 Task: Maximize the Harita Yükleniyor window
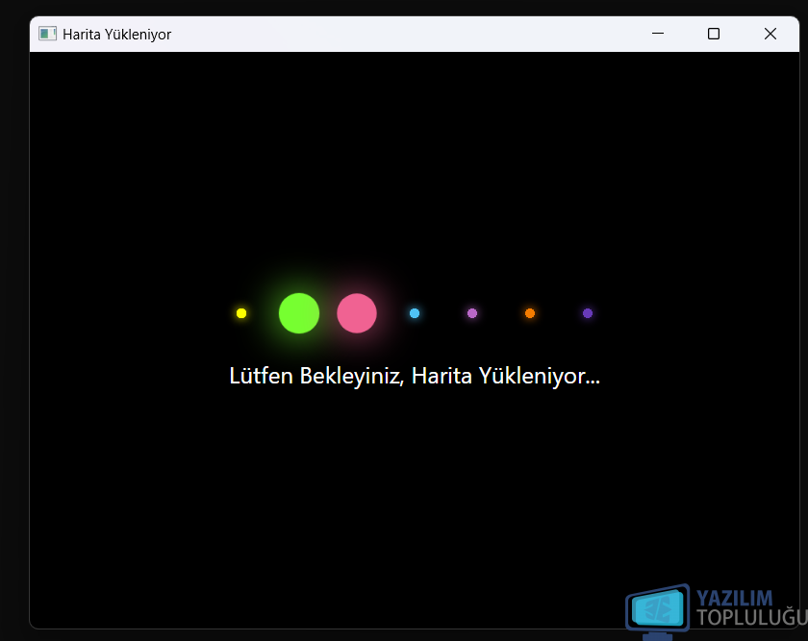(714, 34)
